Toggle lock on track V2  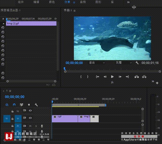point(12,111)
